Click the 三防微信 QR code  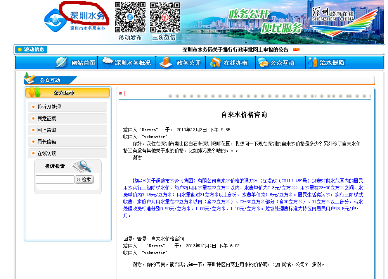pyautogui.click(x=165, y=18)
